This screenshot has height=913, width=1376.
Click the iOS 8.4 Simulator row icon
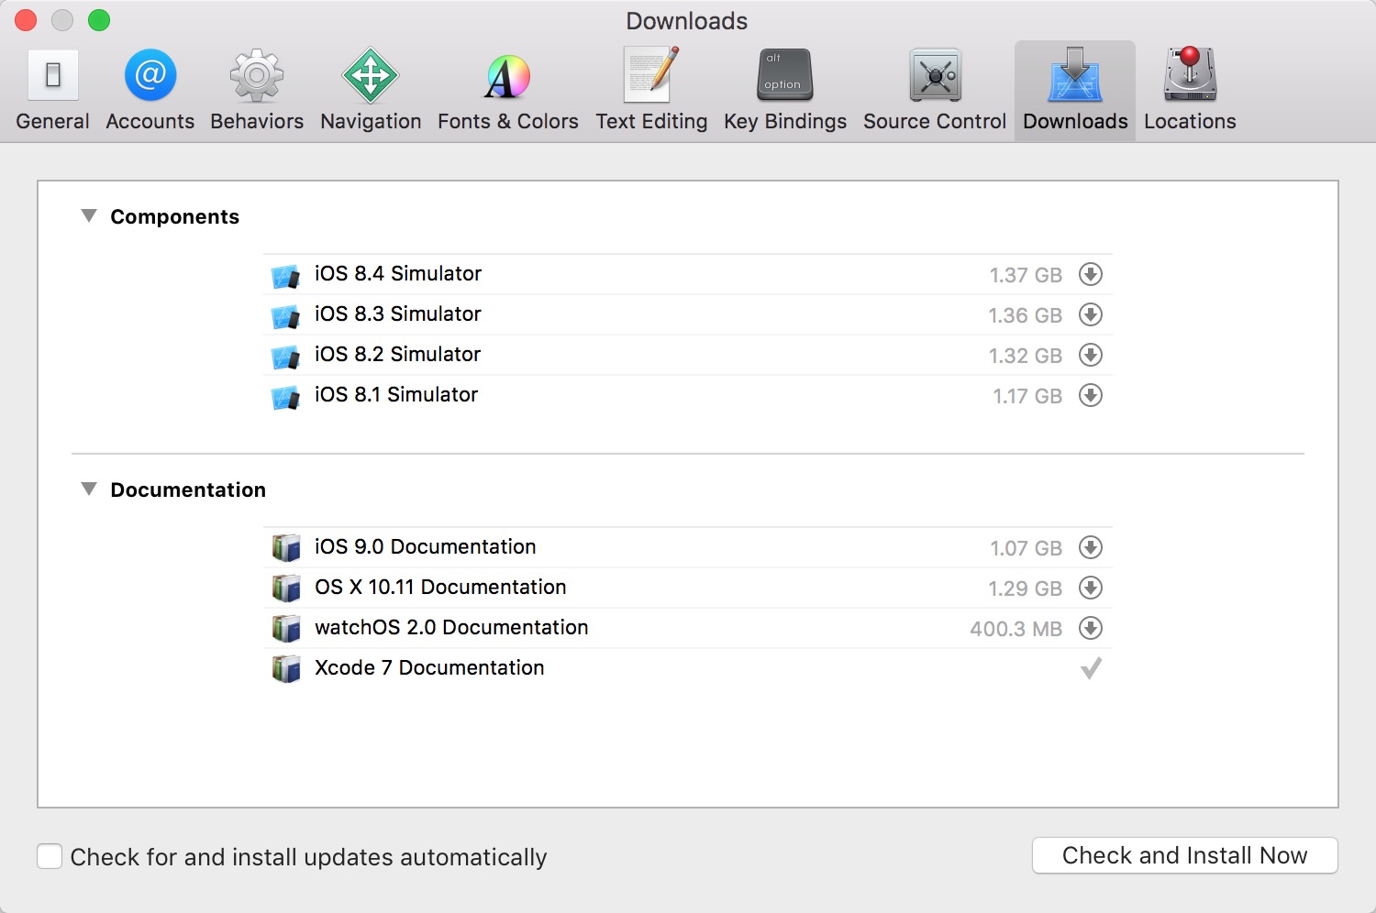(286, 275)
